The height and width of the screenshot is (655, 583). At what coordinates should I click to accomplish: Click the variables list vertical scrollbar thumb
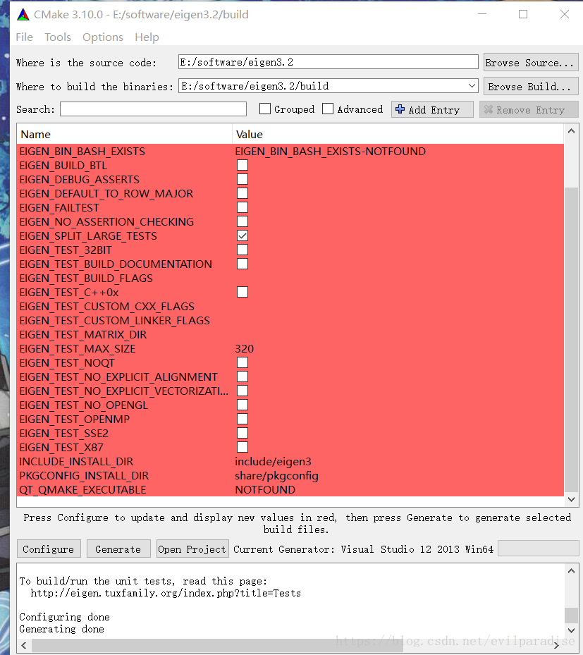pyautogui.click(x=571, y=339)
